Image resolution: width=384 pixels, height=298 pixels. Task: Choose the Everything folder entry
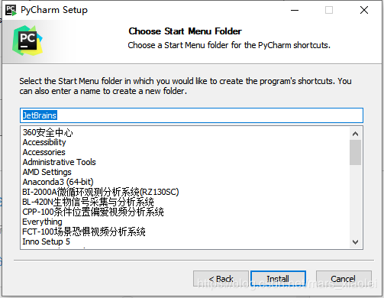click(x=42, y=222)
